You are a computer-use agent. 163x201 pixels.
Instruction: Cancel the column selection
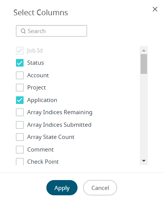[100, 188]
